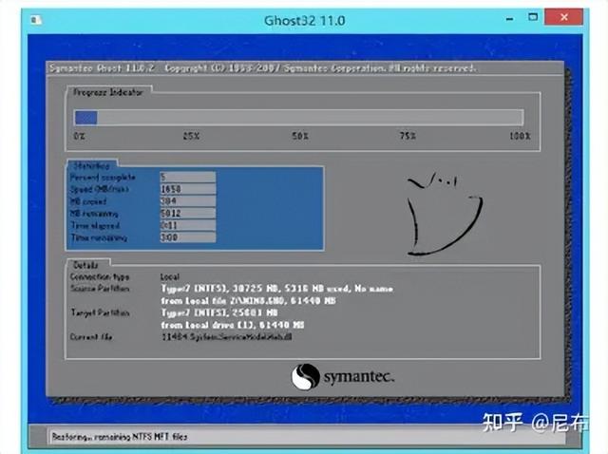Click the Statistics panel heading
608x454 pixels.
point(91,166)
